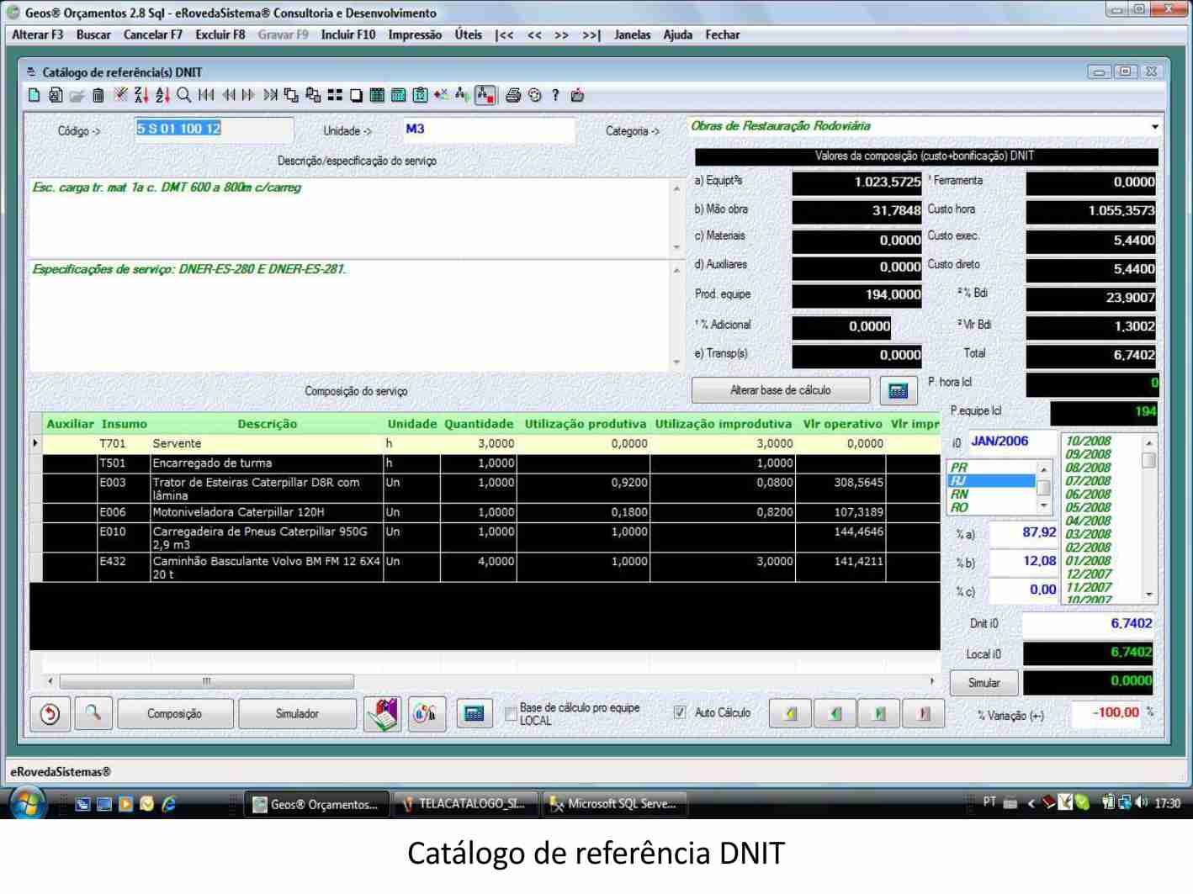
Task: Click the Unidade field showing M3
Action: [488, 130]
